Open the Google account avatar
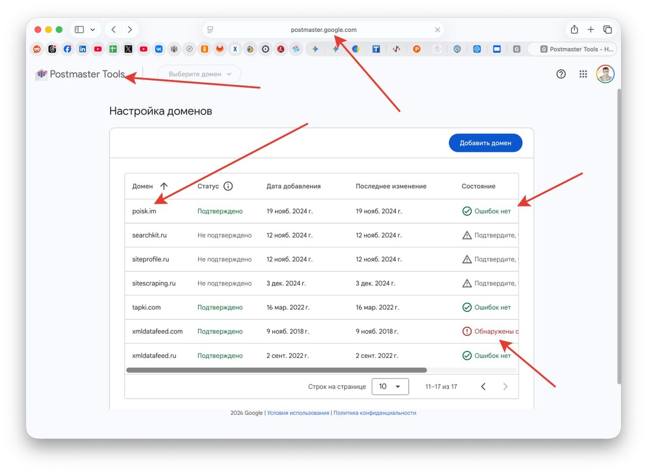Viewport: 647px width, 473px height. [605, 74]
